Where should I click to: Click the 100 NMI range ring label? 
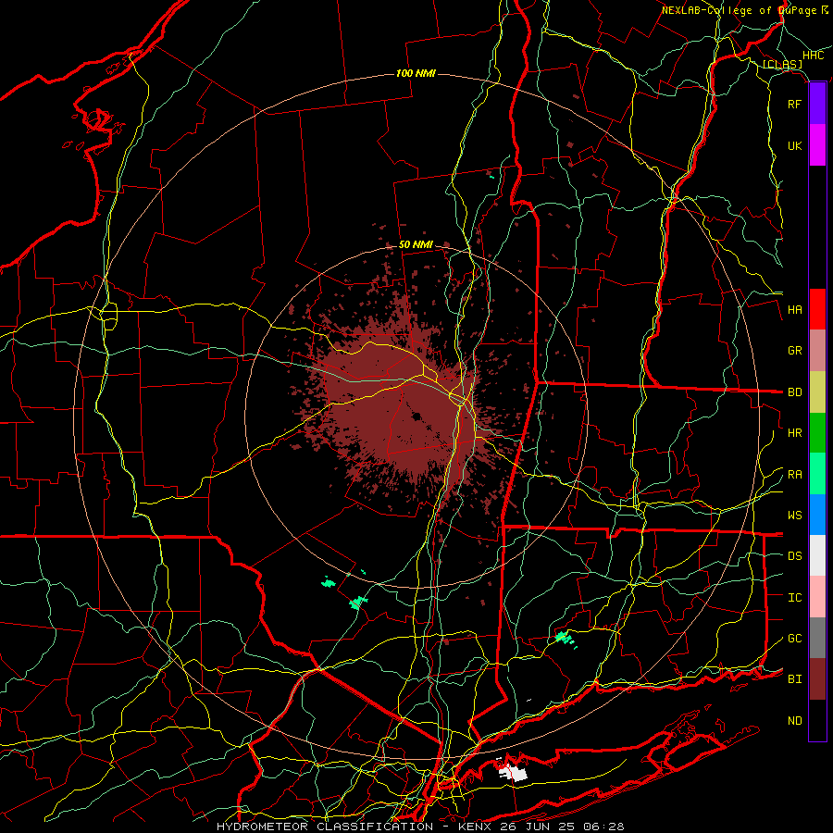click(x=416, y=73)
